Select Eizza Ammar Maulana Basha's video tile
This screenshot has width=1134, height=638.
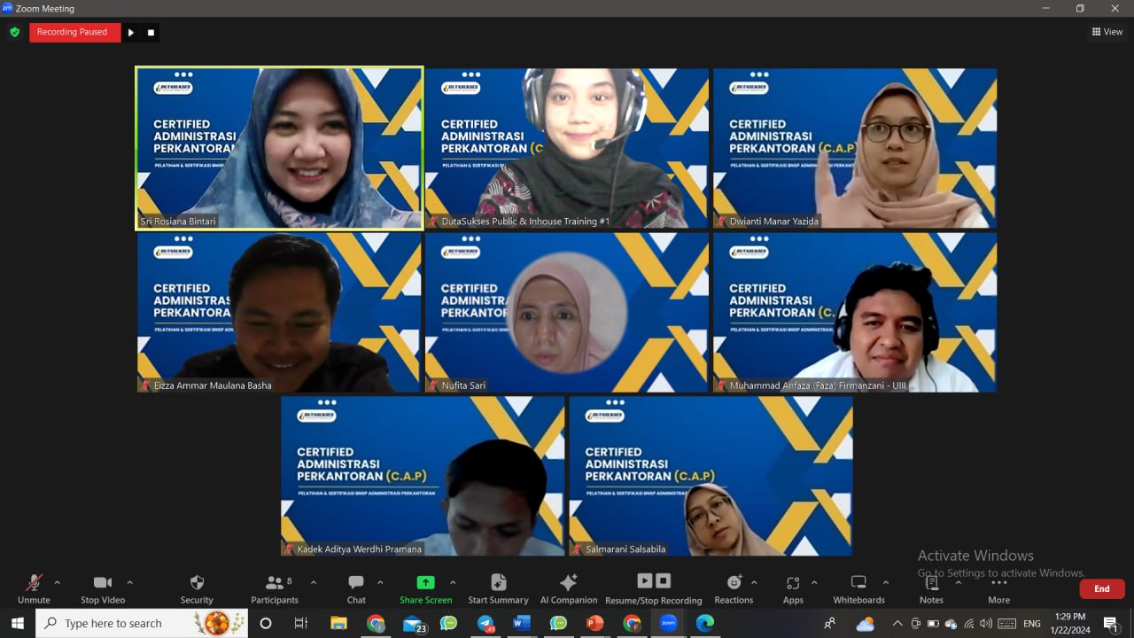[x=279, y=312]
